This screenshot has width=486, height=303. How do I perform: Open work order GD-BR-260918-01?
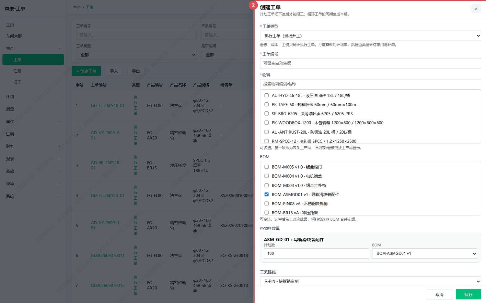106,165
